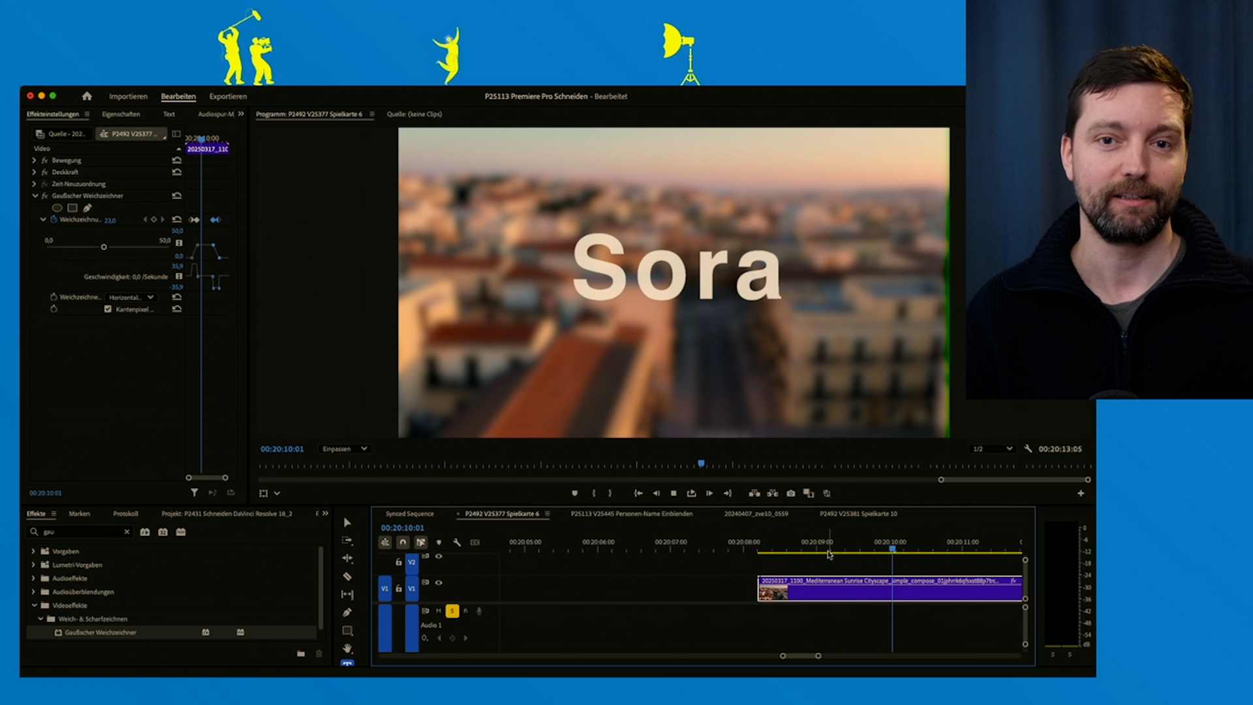Disable Solo on Audio 1 track
Image resolution: width=1253 pixels, height=705 pixels.
pyautogui.click(x=452, y=611)
